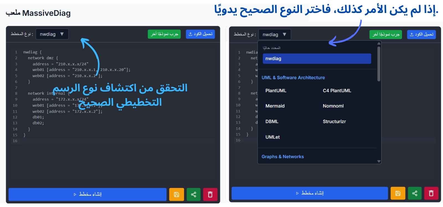
Task: Choose Mermaid diagram type
Action: click(275, 106)
